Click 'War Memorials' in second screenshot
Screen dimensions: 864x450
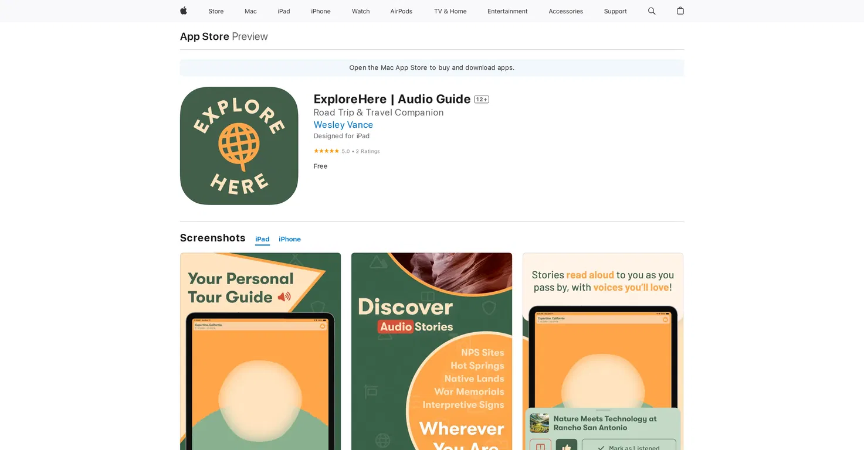pyautogui.click(x=469, y=391)
